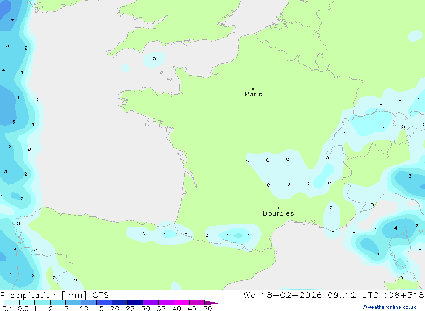
Task: Pick the 45–50 mm legend swatch
Action: (197, 303)
